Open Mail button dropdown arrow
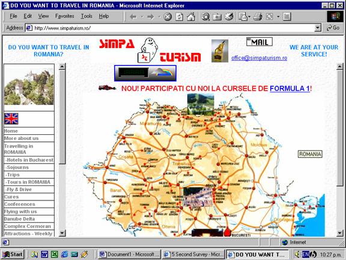 click(x=249, y=17)
